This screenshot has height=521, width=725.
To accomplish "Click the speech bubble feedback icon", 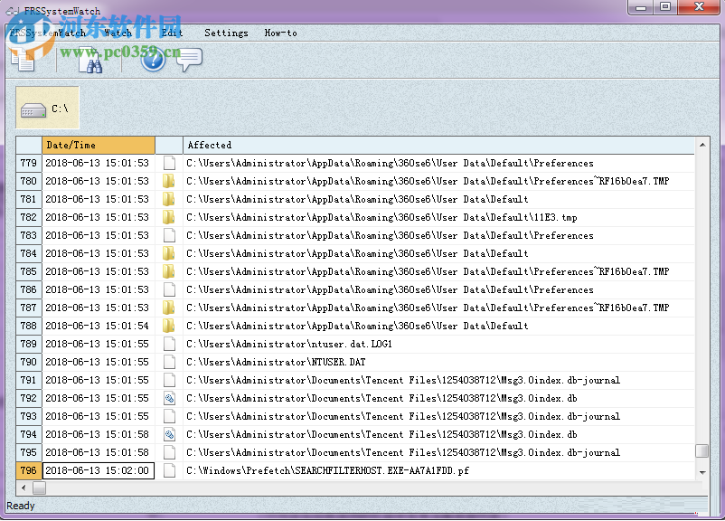I will (189, 60).
